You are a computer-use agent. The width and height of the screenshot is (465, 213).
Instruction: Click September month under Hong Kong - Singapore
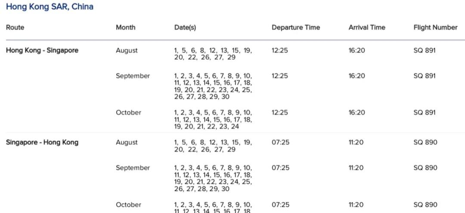(x=133, y=76)
